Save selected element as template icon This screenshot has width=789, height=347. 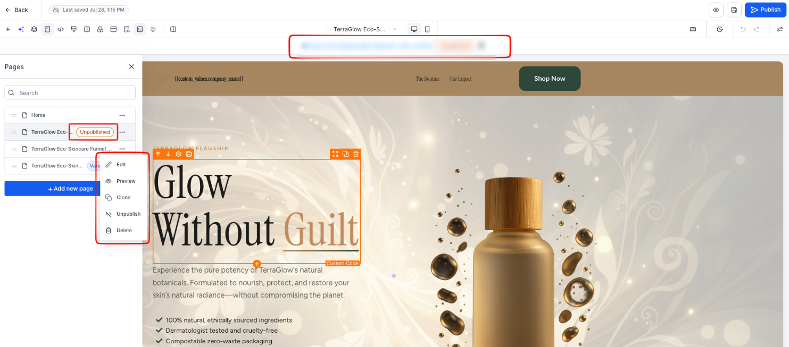(x=189, y=154)
